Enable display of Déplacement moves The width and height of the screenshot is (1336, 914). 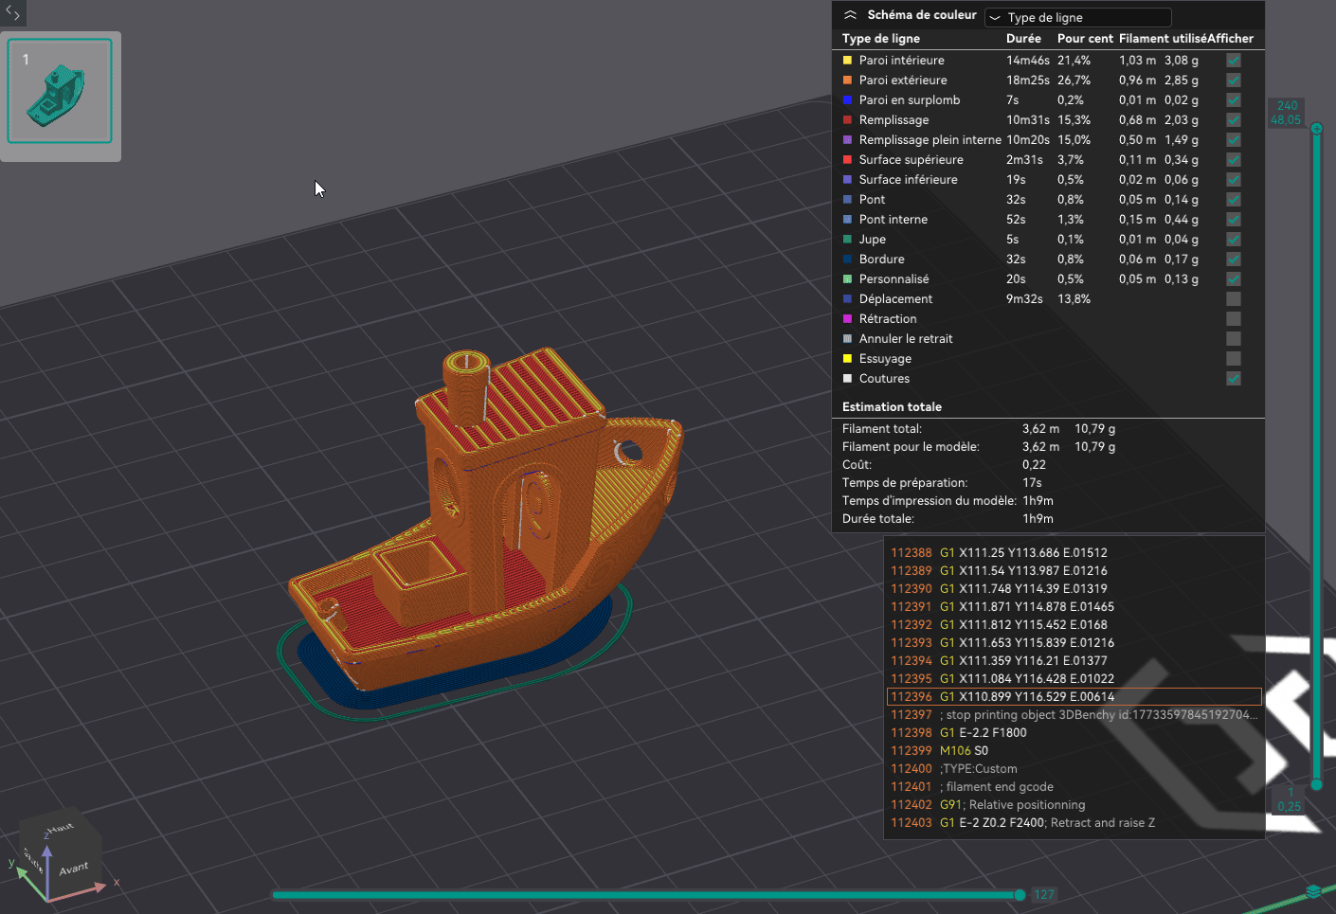[1233, 298]
